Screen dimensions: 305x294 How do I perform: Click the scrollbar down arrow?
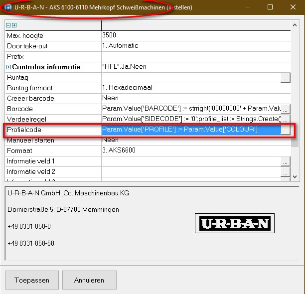coord(295,177)
